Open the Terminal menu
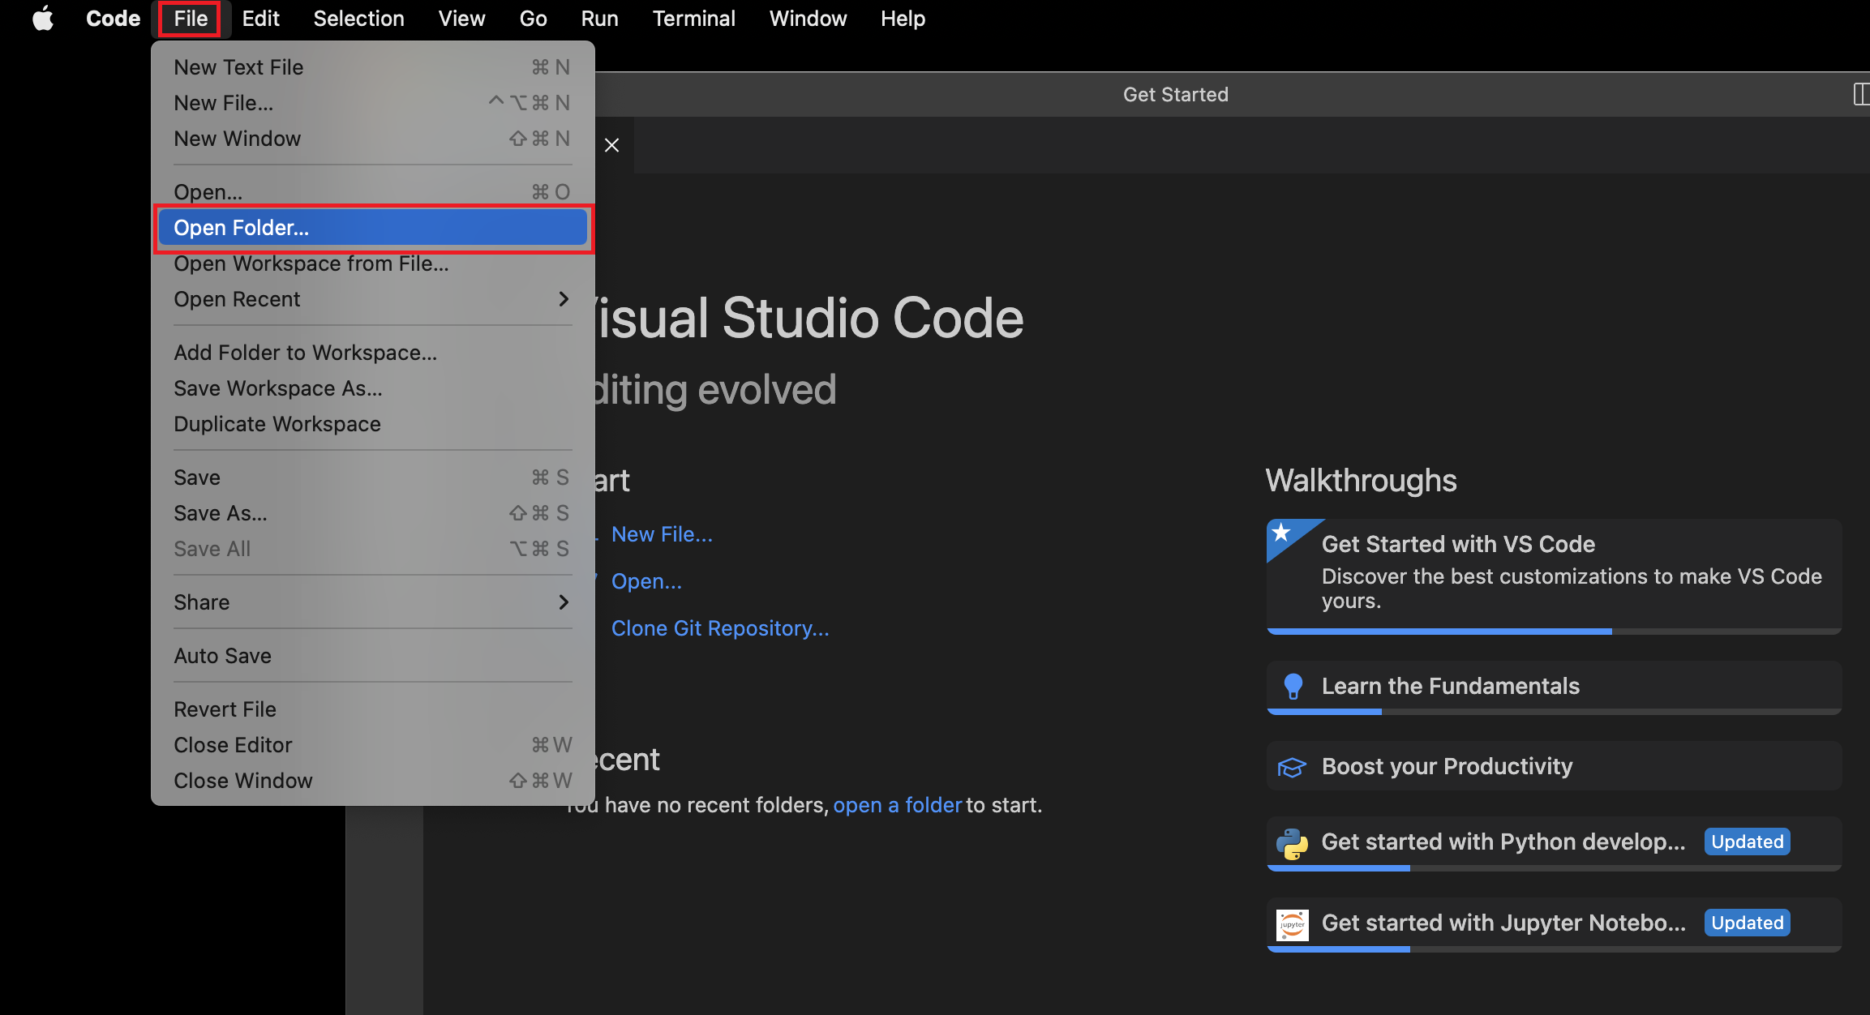This screenshot has height=1015, width=1870. coord(693,18)
